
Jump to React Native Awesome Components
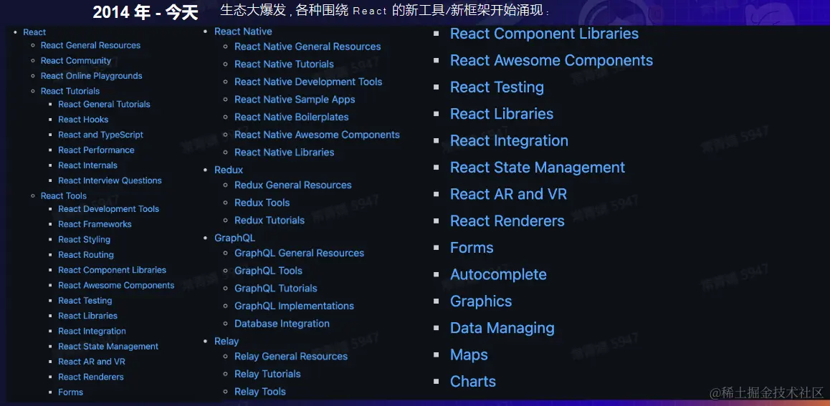pos(317,135)
